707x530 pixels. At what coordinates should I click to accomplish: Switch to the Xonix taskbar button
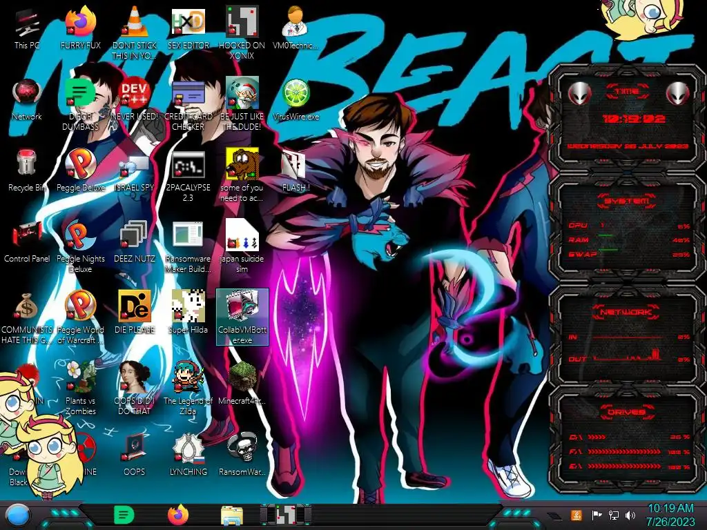pyautogui.click(x=286, y=515)
